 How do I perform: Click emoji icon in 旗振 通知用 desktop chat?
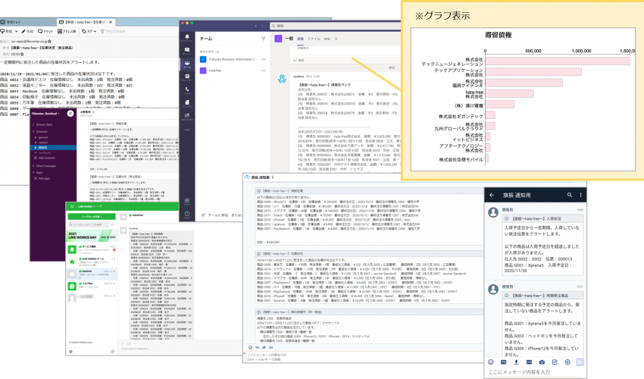coord(250,347)
